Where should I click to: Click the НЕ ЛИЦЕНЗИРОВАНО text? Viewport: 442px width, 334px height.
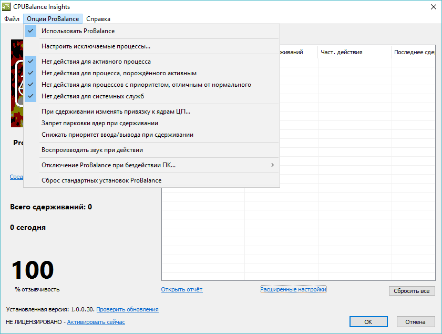[x=34, y=322]
